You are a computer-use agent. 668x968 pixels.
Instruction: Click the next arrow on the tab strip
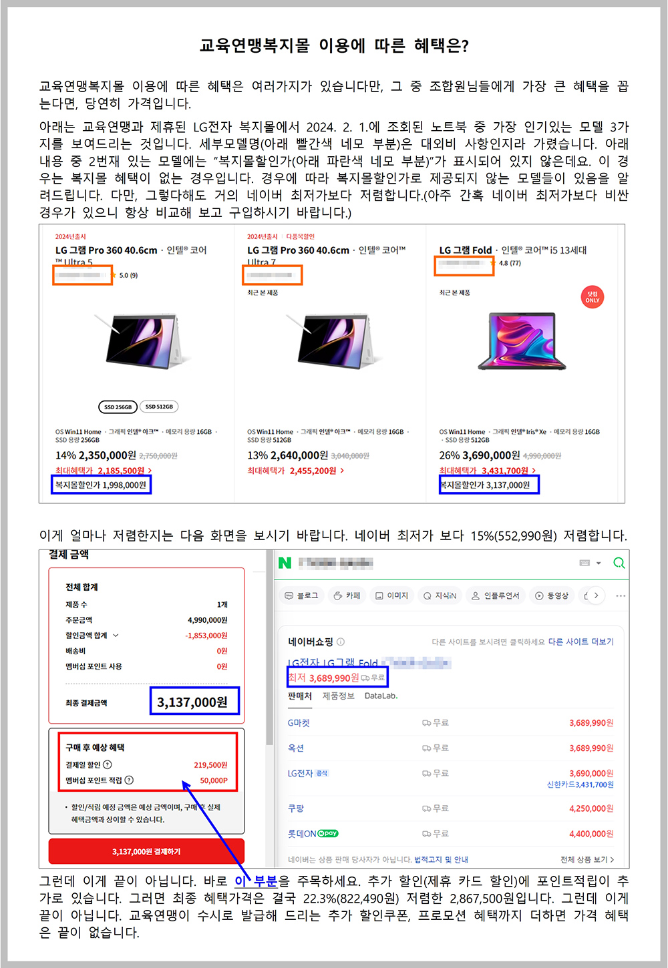pos(596,595)
